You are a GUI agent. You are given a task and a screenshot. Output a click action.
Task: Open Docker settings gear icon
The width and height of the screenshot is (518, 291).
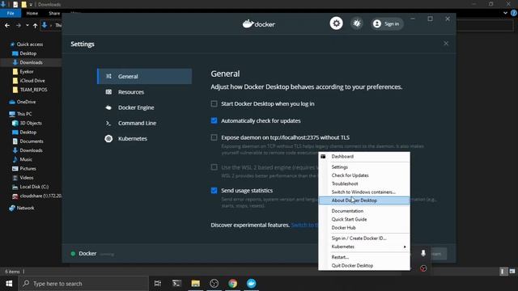(336, 23)
